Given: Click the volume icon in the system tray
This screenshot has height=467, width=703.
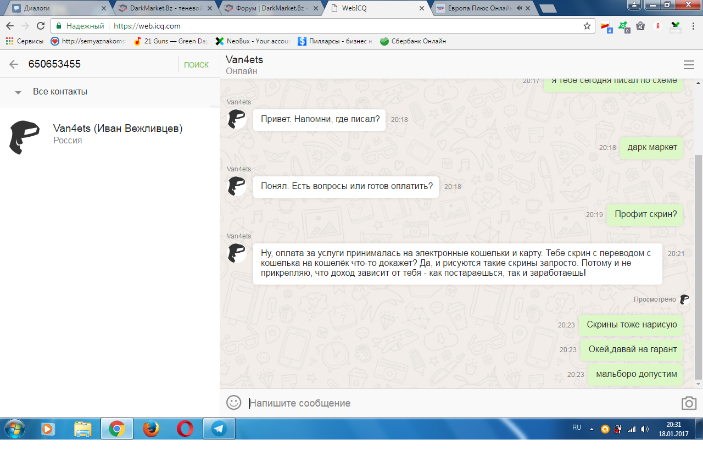Looking at the screenshot, I should [x=645, y=429].
